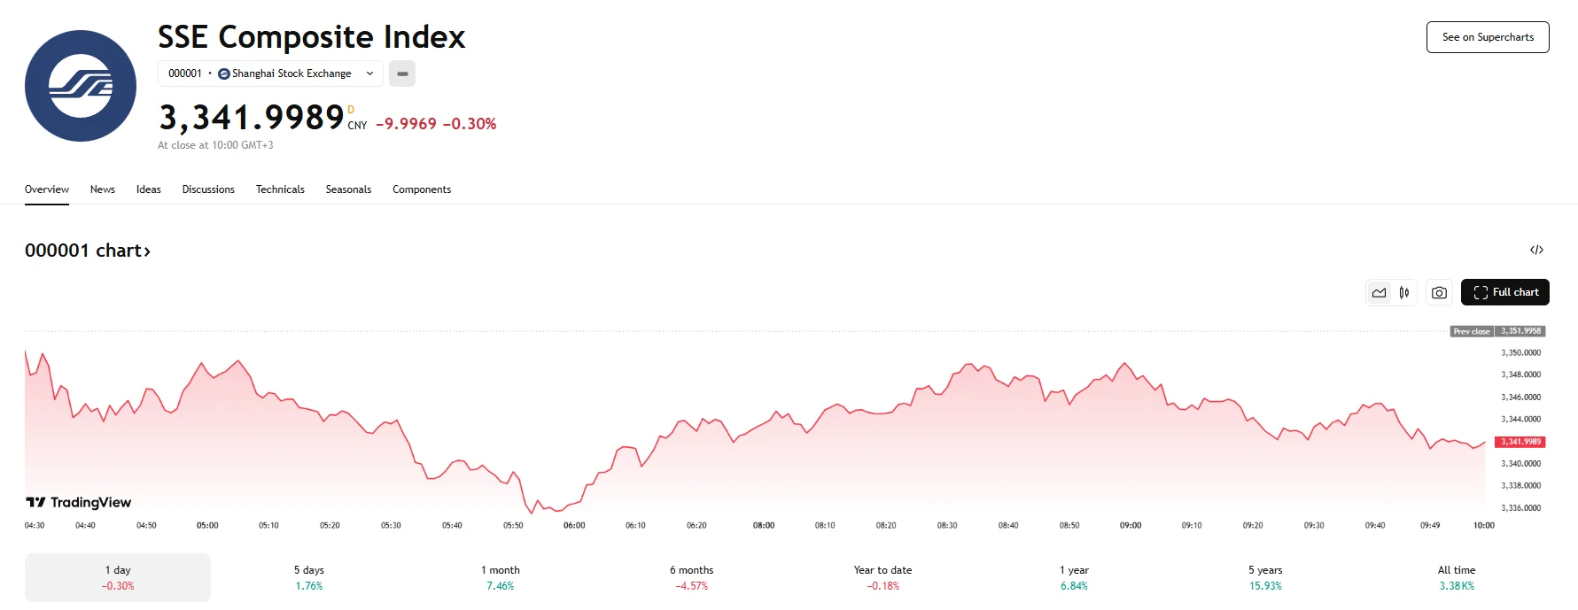1578x610 pixels.
Task: Switch to the Seasonals tab
Action: 348,189
